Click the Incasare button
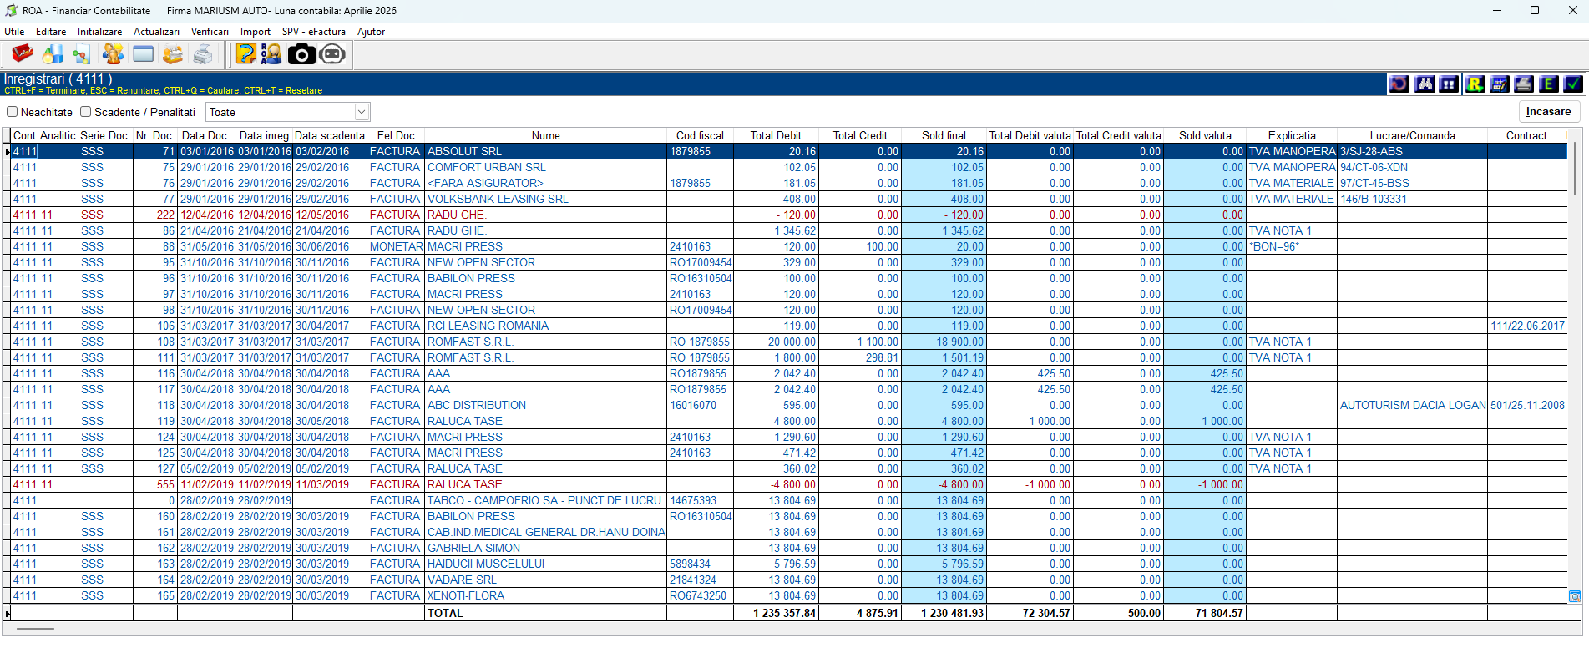This screenshot has height=658, width=1589. click(1548, 112)
